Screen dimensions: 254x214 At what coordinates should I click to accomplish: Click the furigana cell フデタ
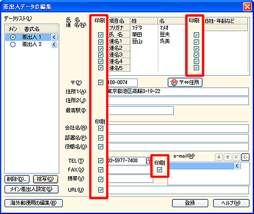(144, 28)
